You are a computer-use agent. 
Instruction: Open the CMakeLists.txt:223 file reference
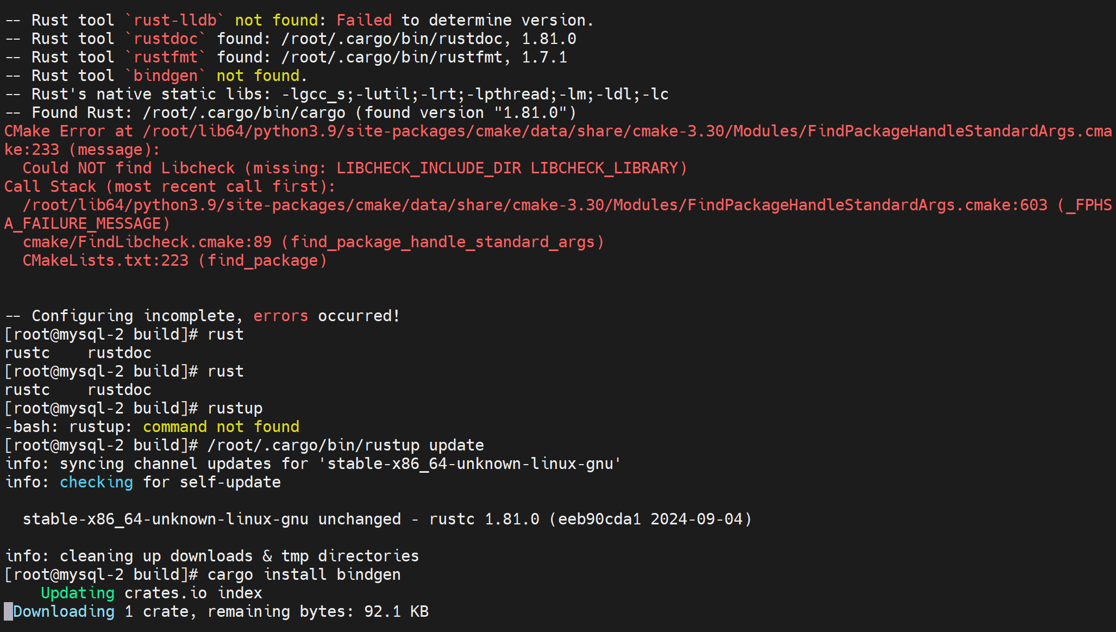(x=105, y=260)
